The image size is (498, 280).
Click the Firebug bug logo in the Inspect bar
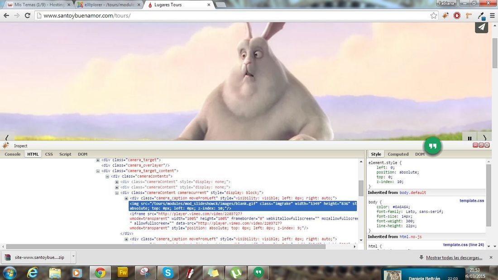5,145
